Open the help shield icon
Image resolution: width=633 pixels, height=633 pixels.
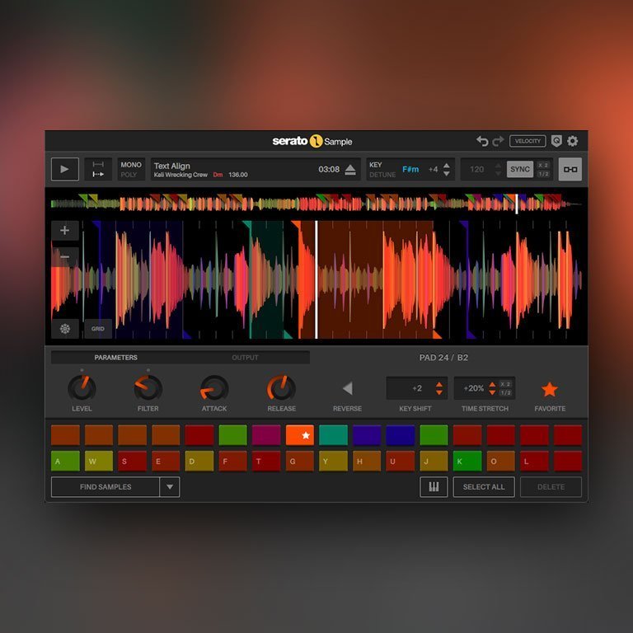point(556,141)
